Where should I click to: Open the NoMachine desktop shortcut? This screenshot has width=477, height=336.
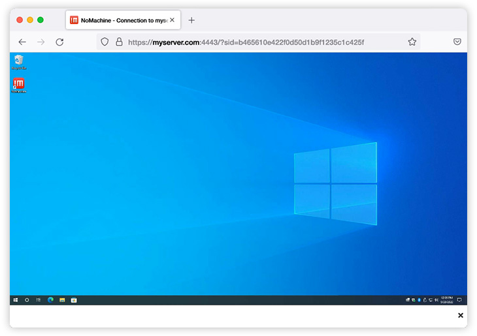pos(19,85)
